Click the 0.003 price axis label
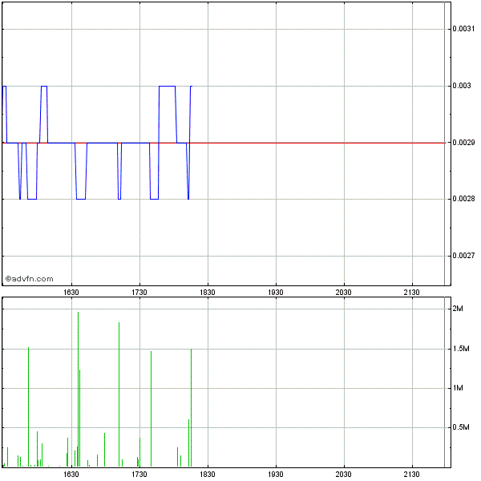The height and width of the screenshot is (481, 481). coord(462,86)
